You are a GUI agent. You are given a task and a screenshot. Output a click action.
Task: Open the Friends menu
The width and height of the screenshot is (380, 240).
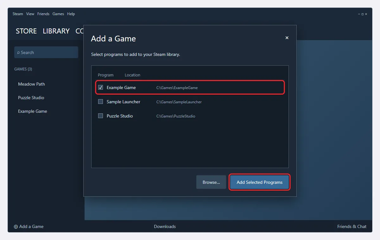tap(43, 14)
